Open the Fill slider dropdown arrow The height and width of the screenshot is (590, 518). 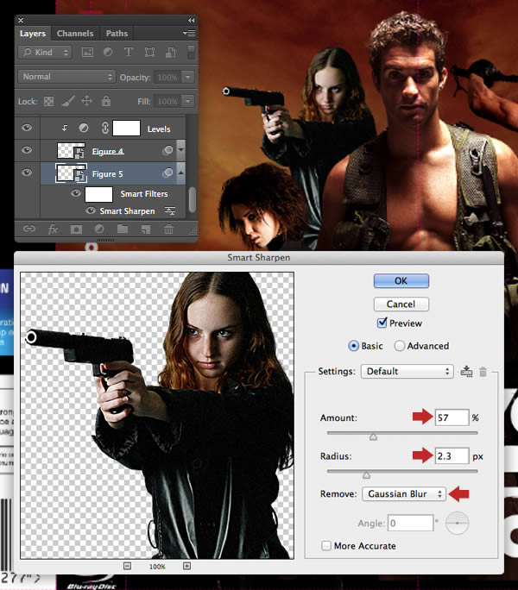(x=187, y=101)
